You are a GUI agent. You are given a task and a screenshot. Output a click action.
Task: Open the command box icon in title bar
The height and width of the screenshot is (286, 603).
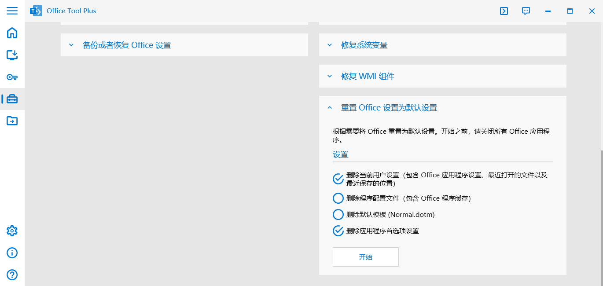point(504,11)
